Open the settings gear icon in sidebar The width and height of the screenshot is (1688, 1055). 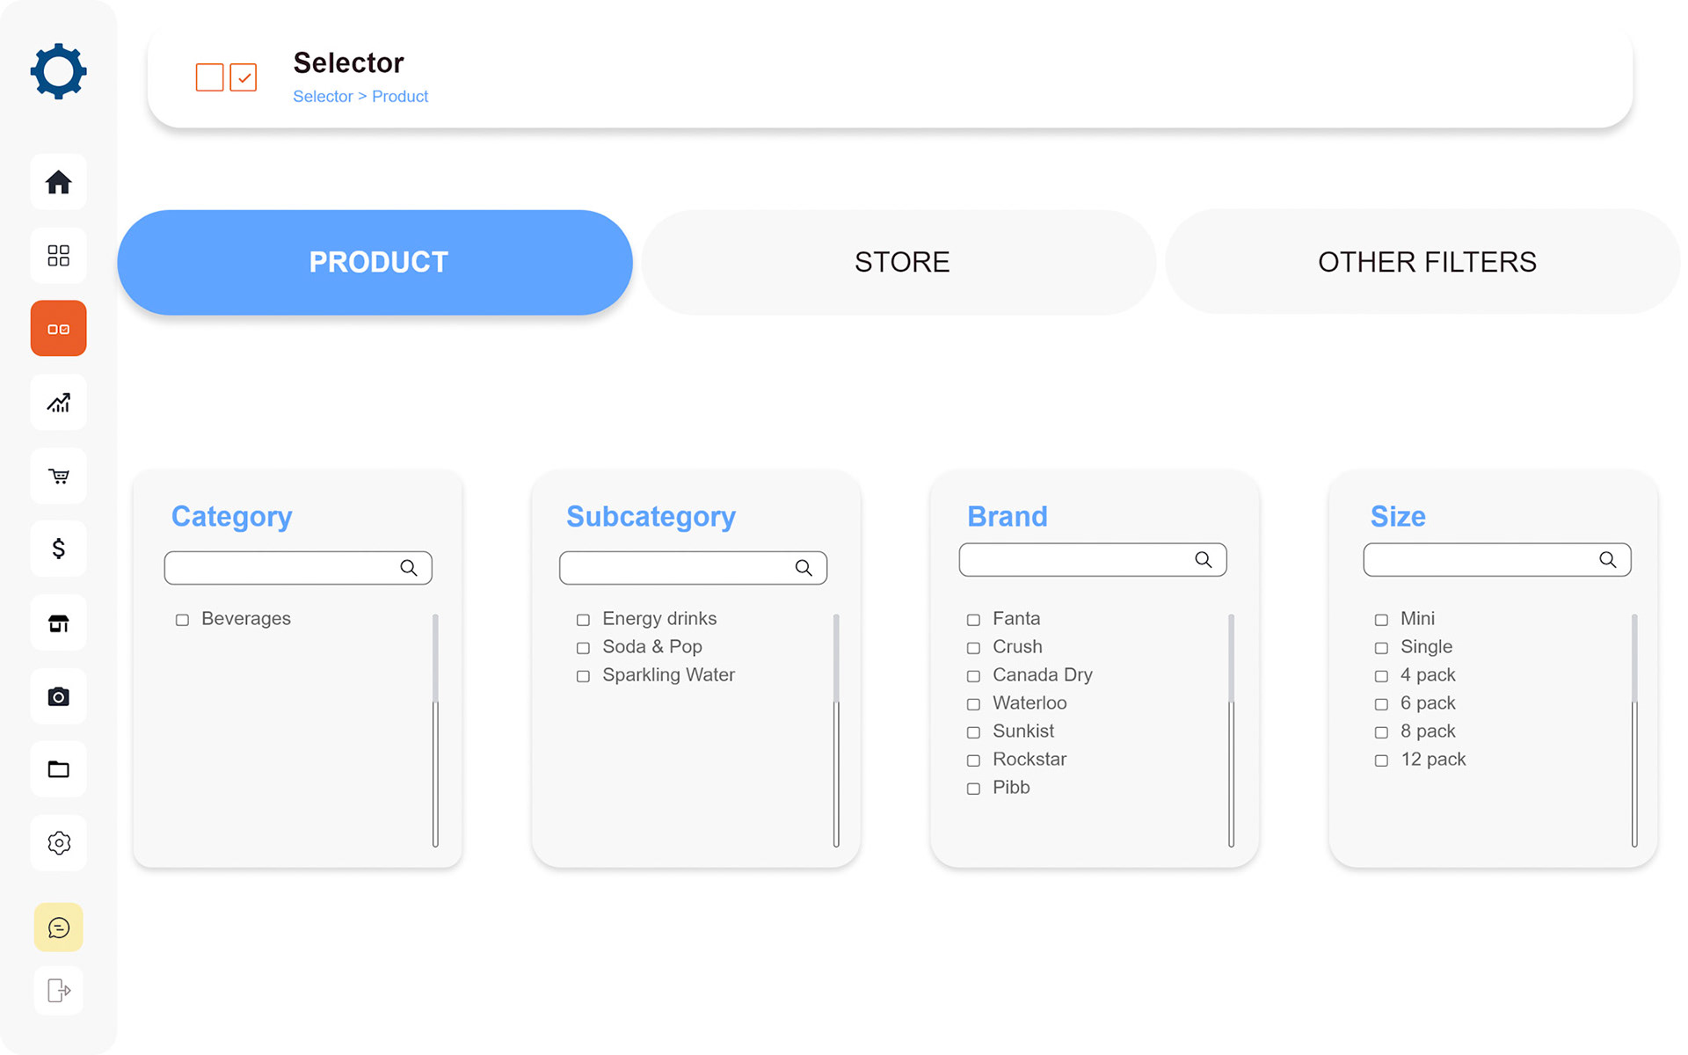click(x=58, y=843)
